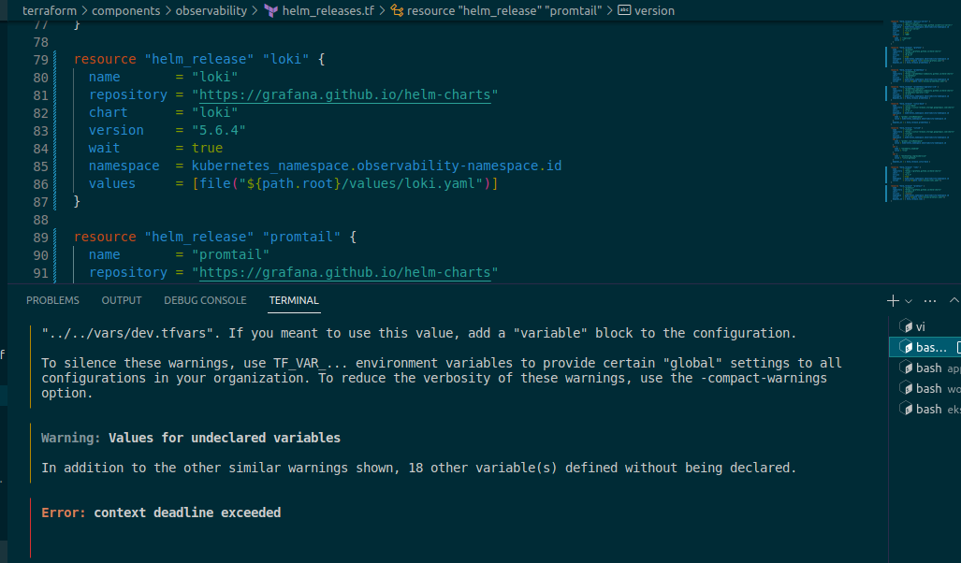Click the Helm icon beside helm_releases.tf breadcrumb

(269, 10)
